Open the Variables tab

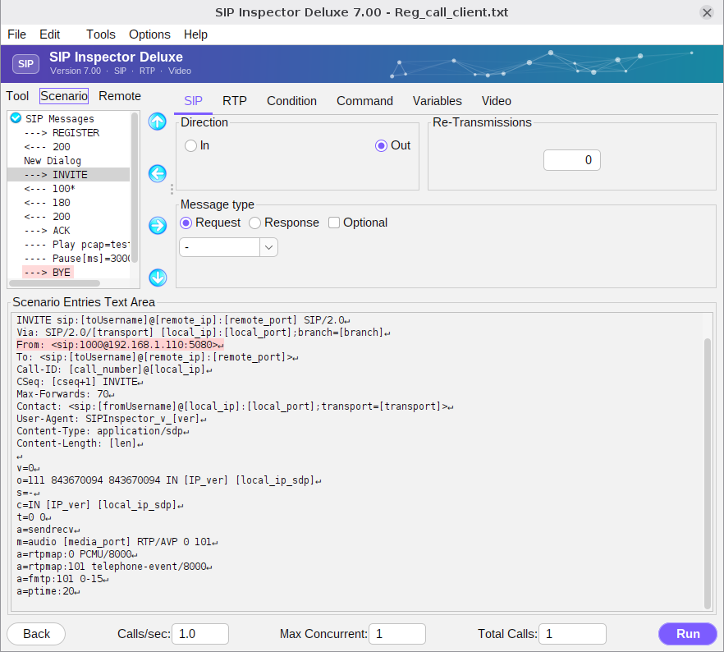tap(438, 101)
